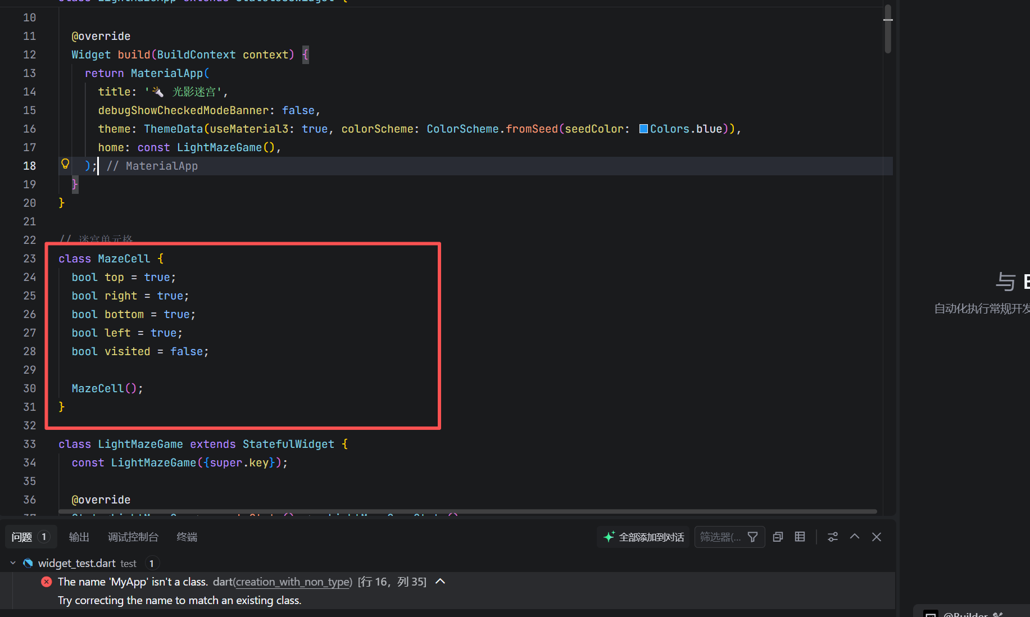The height and width of the screenshot is (617, 1030).
Task: Click the vertical editor scrollbar thumb
Action: pyautogui.click(x=888, y=29)
